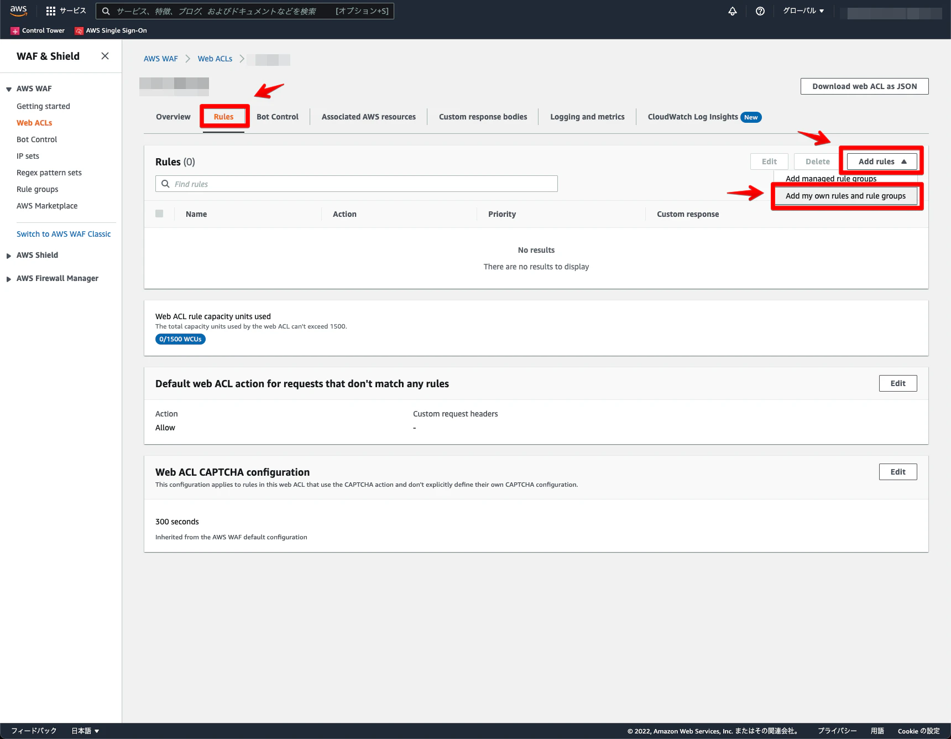
Task: Open the help question mark icon
Action: click(x=760, y=11)
